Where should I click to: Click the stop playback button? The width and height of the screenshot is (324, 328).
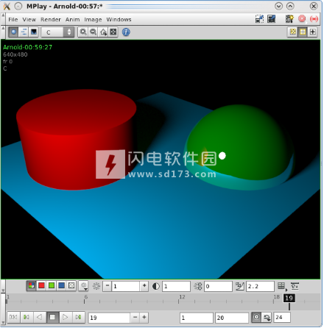(x=52, y=317)
